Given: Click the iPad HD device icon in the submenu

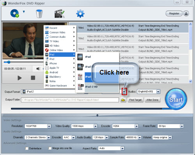Looking at the screenshot, I should tap(80, 67).
